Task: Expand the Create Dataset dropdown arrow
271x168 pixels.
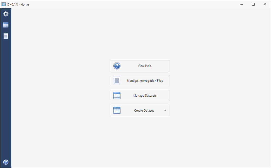Action: pyautogui.click(x=165, y=111)
